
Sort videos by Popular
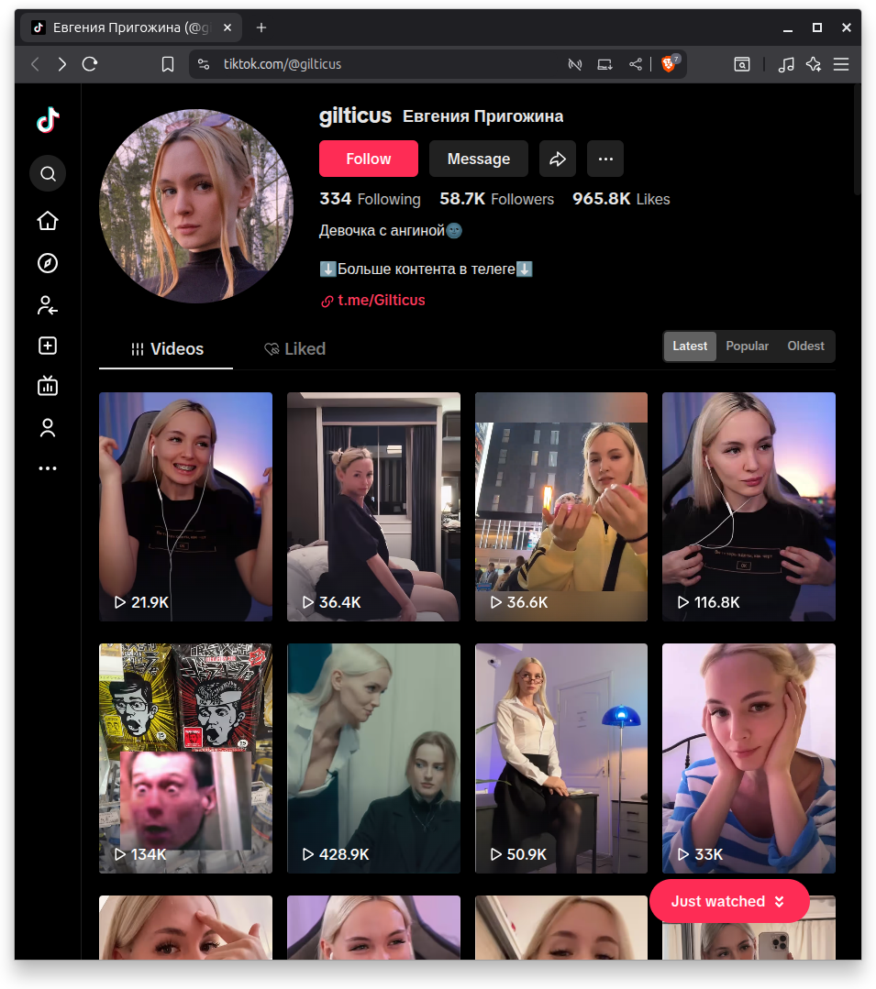pos(747,346)
